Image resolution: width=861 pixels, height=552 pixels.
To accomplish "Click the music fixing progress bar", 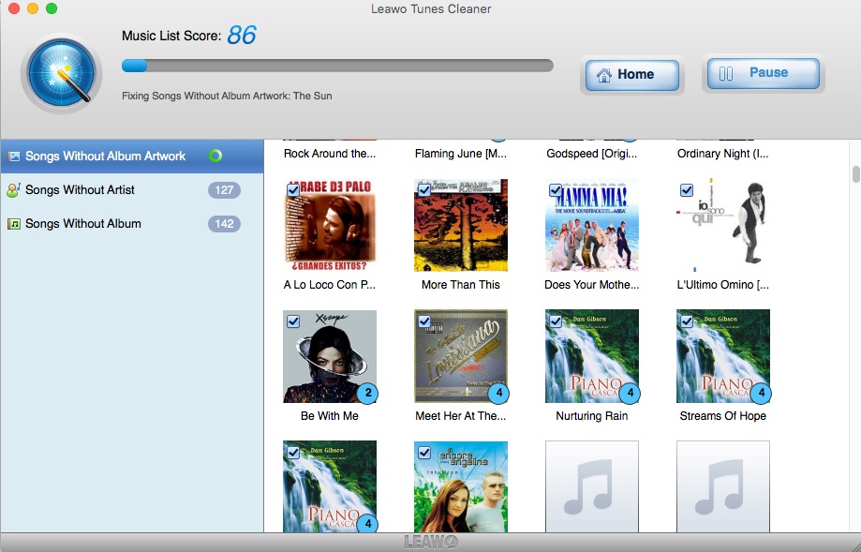I will (x=337, y=66).
